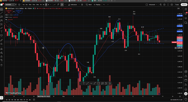Select the Text tool in left toolbar
Viewport: 188px width, 102px height.
(x=2, y=32)
